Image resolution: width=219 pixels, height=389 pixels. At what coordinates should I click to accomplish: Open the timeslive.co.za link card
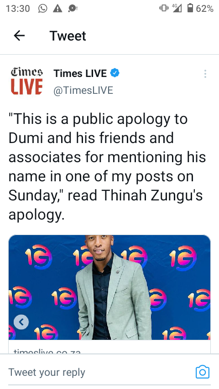(x=109, y=347)
